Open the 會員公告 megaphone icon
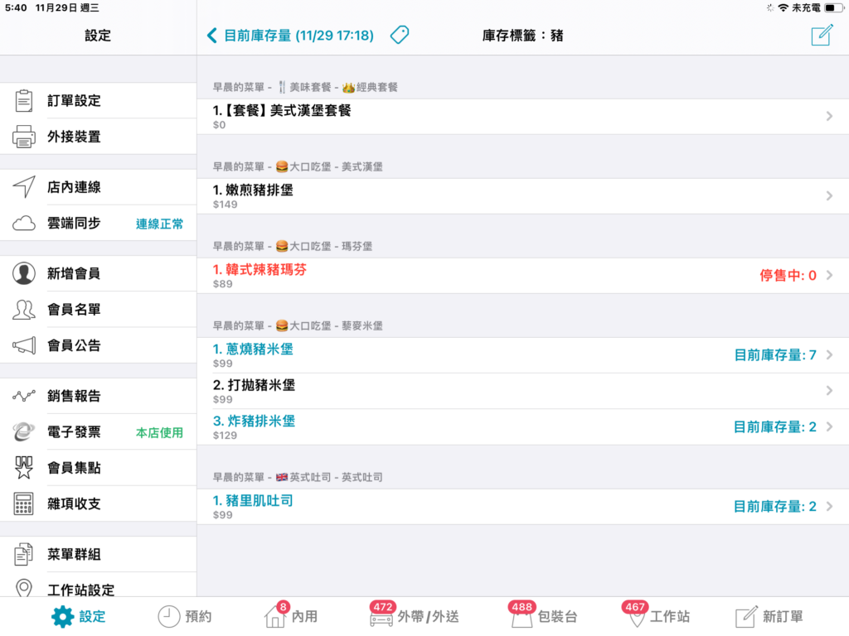Image resolution: width=849 pixels, height=636 pixels. coord(24,345)
